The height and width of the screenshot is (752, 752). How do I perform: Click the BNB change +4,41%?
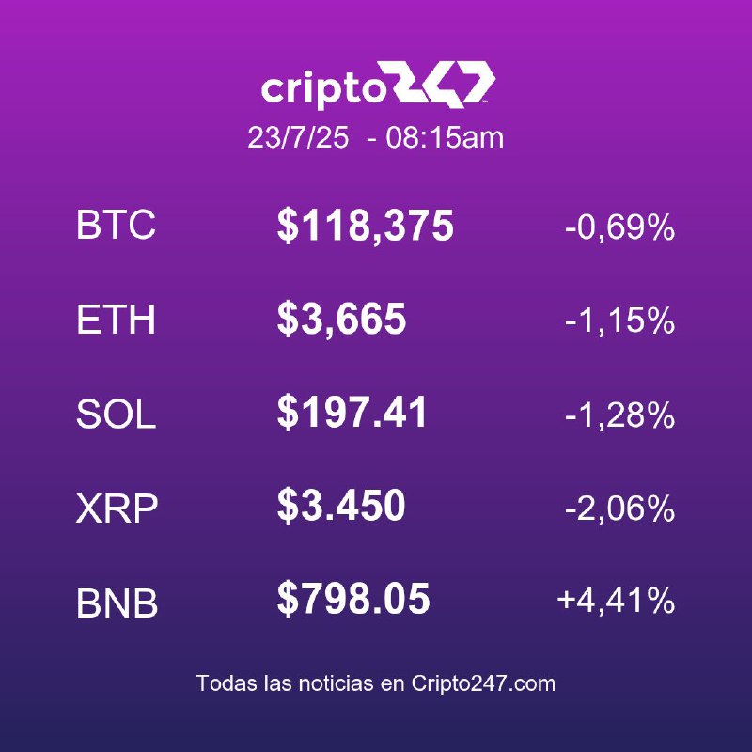(x=616, y=600)
